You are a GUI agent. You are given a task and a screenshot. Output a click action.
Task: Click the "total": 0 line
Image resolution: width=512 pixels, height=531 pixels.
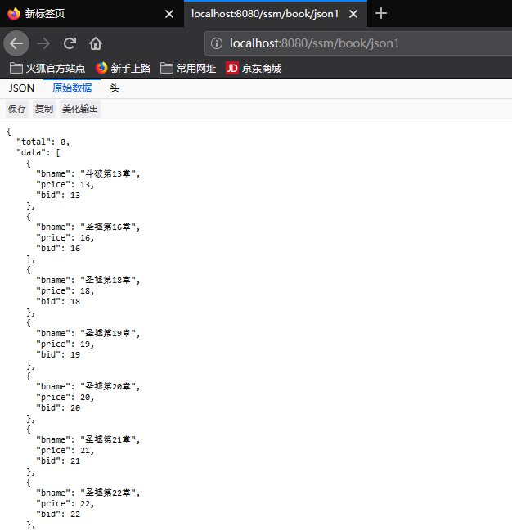pyautogui.click(x=43, y=142)
